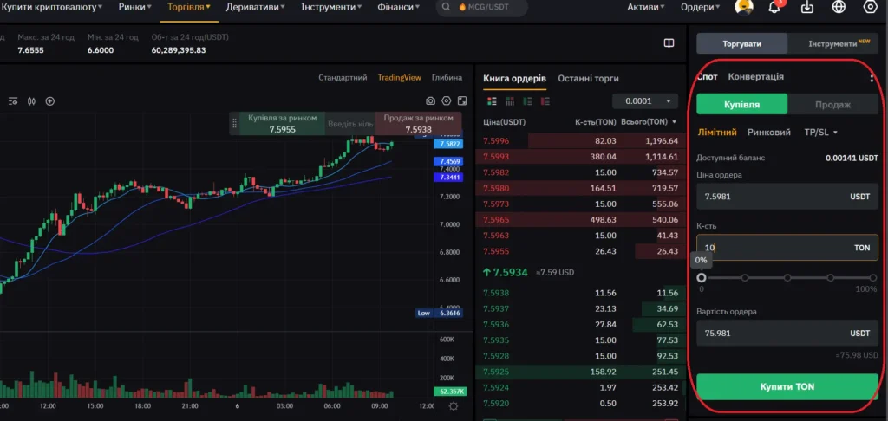Click sell order price 7.5965

point(495,219)
